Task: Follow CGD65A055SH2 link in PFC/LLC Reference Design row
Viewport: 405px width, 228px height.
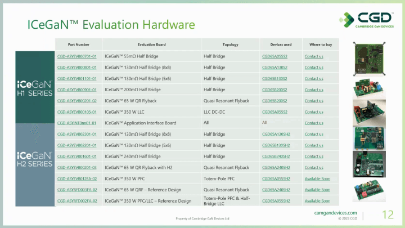Action: click(276, 201)
